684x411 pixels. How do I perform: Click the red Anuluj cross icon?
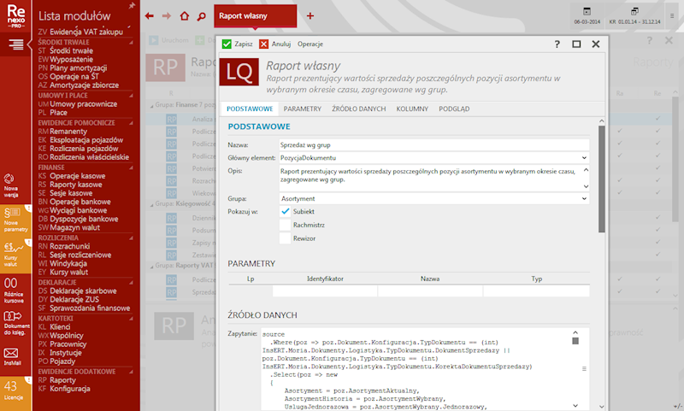(263, 44)
